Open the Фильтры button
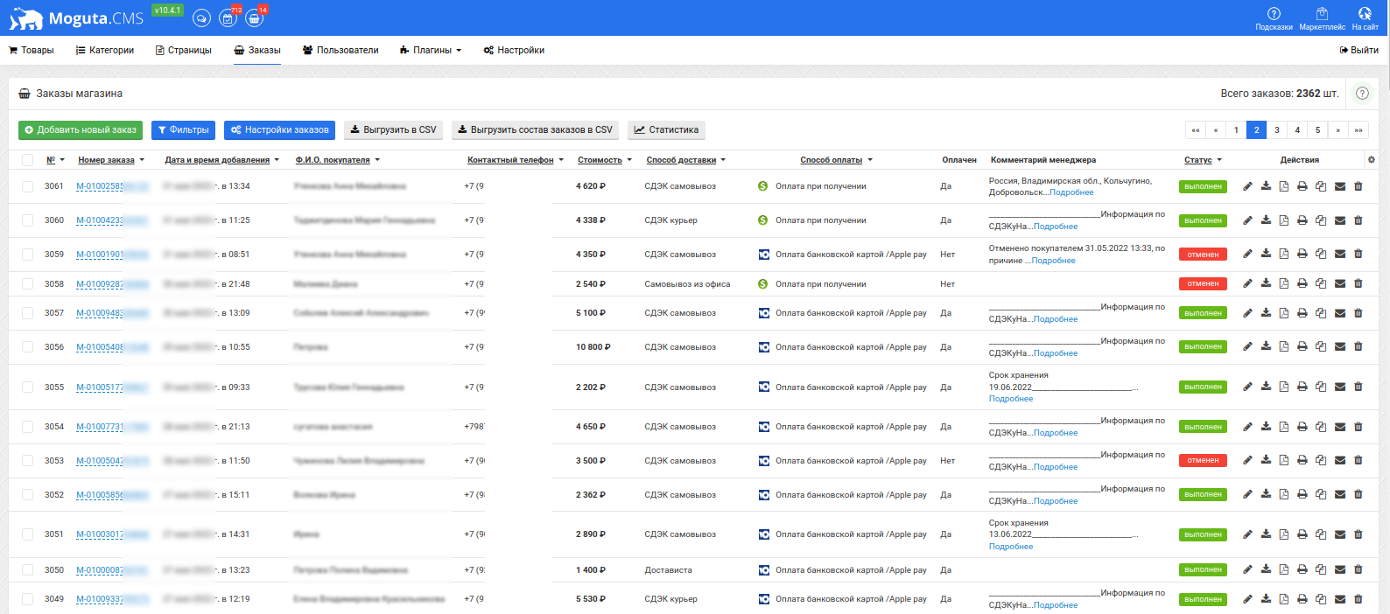Viewport: 1390px width, 614px height. [184, 130]
